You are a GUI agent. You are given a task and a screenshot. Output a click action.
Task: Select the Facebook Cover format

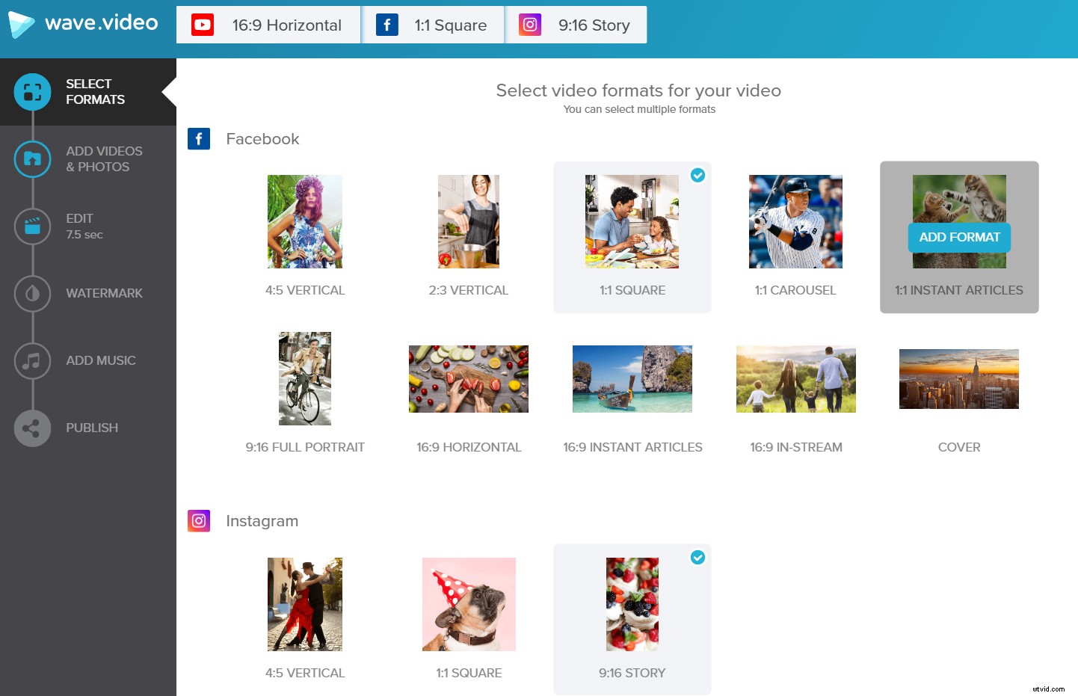click(959, 379)
